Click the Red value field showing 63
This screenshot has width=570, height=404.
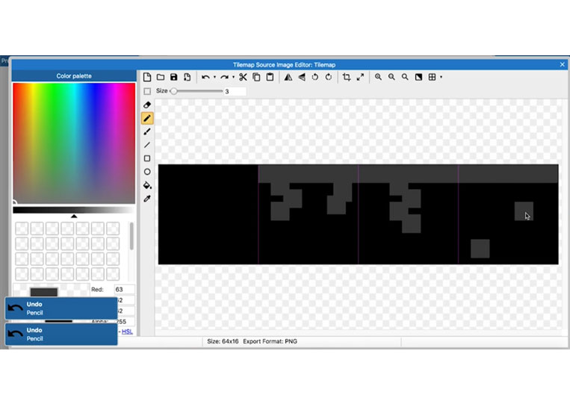[124, 290]
